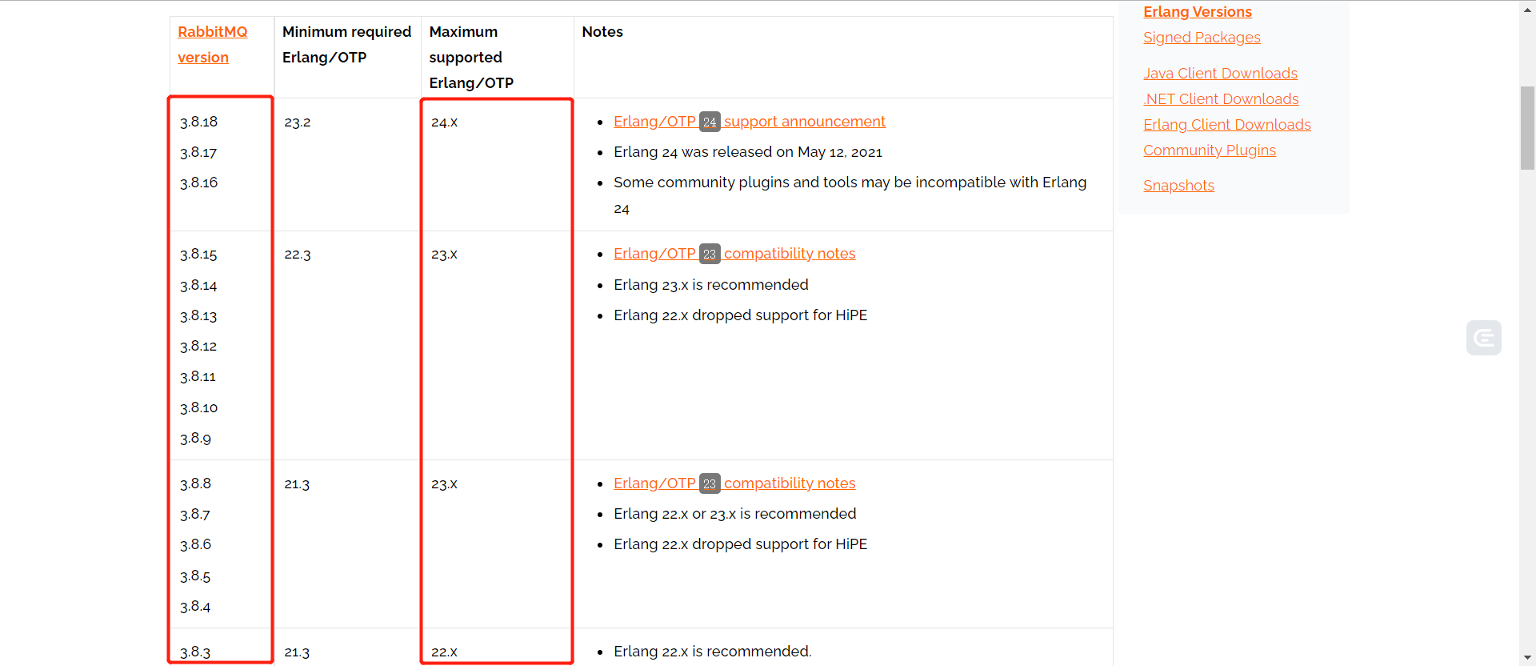Click the floating chat widget icon

pyautogui.click(x=1484, y=338)
